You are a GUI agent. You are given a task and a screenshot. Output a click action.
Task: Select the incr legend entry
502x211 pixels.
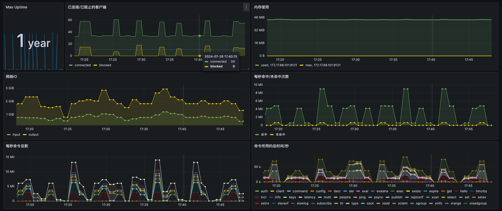pos(264,197)
